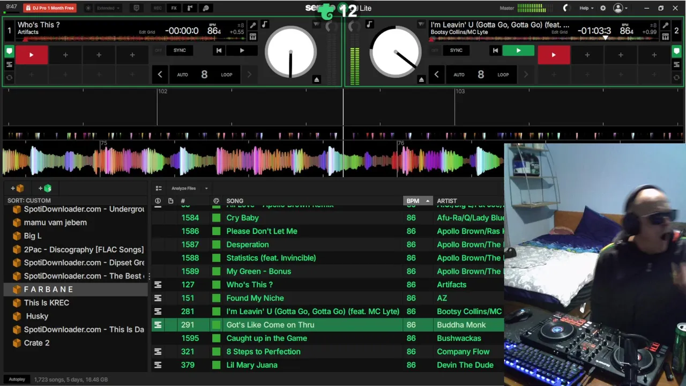Toggle day mode sun icon

[88, 8]
